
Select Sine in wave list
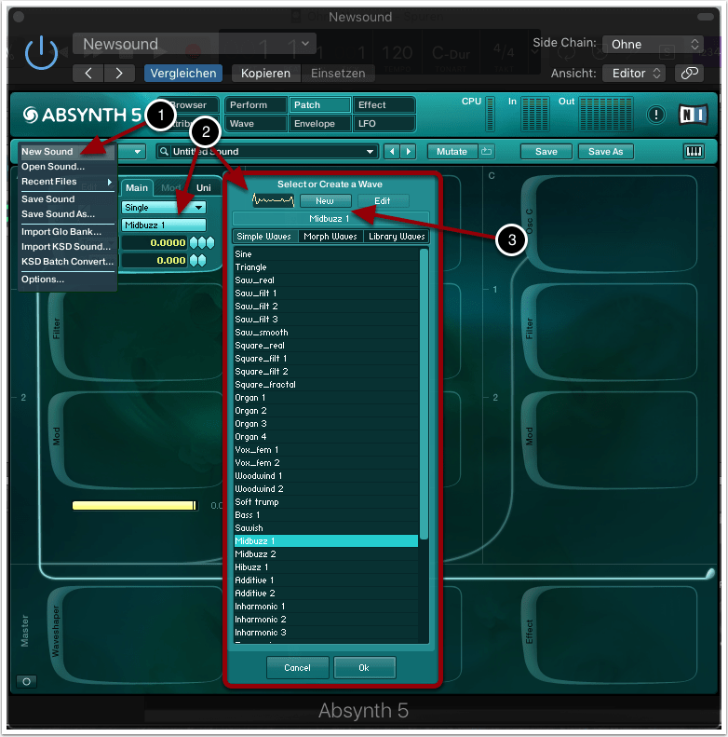(326, 254)
